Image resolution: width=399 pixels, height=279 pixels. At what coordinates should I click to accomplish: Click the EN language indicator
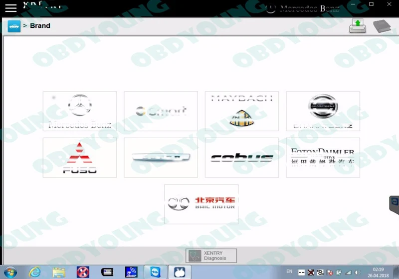(x=289, y=272)
